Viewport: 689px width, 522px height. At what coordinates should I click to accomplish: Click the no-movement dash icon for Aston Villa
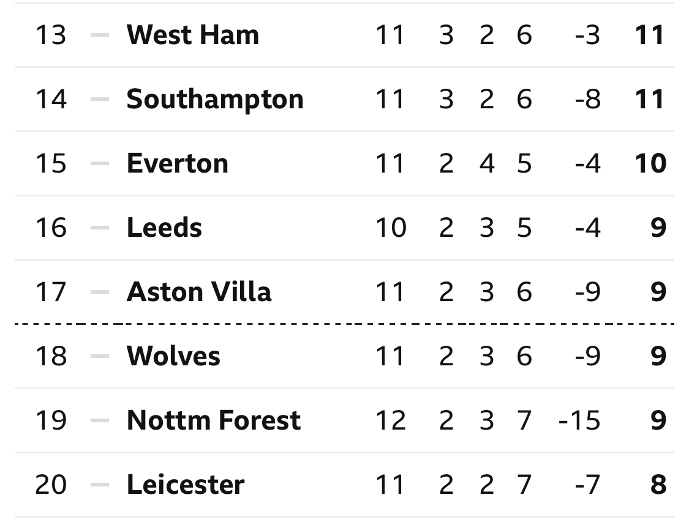(100, 292)
